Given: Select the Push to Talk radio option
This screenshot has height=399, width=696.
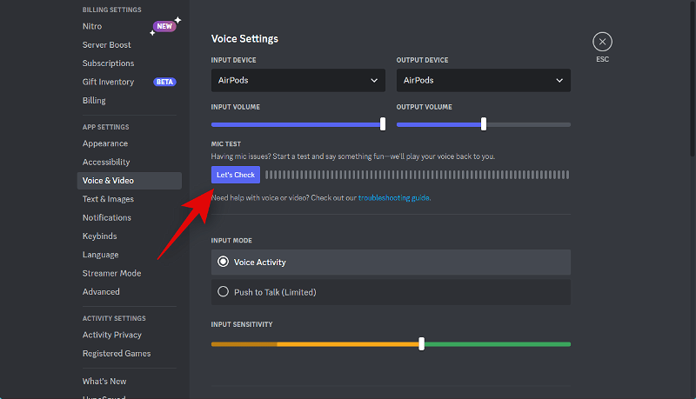Looking at the screenshot, I should point(224,292).
